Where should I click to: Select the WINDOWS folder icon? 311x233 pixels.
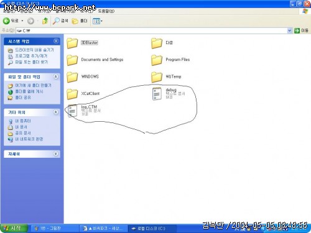pos(72,77)
